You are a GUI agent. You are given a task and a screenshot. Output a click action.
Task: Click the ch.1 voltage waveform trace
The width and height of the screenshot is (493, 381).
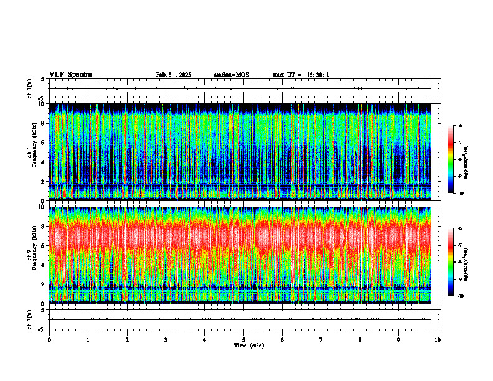tap(240, 88)
